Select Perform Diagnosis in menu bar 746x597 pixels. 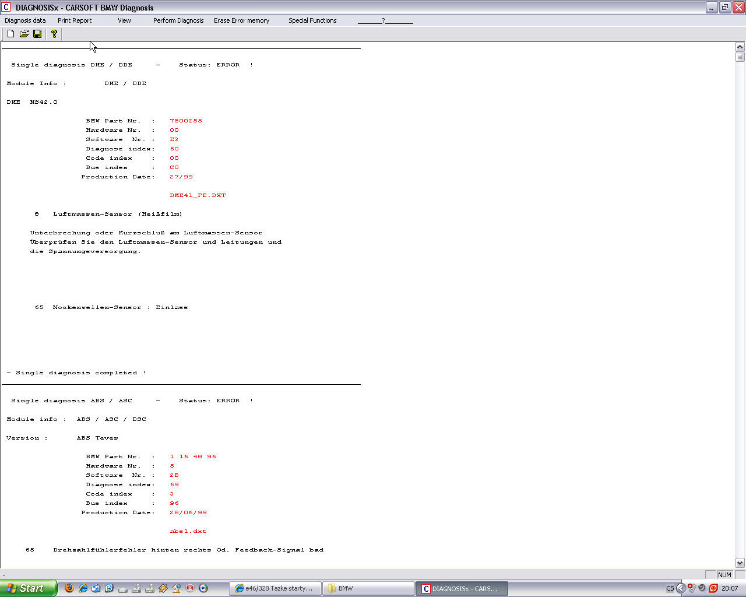point(178,20)
